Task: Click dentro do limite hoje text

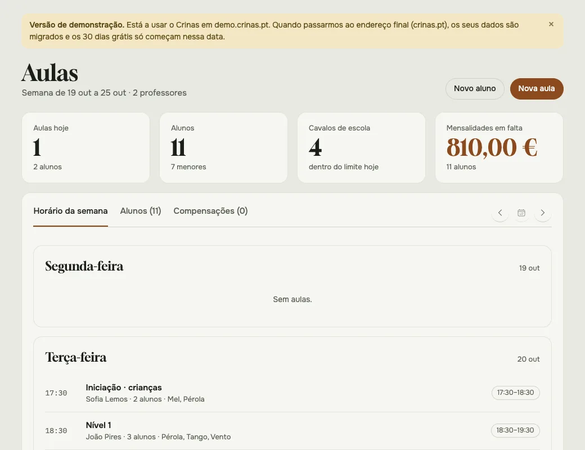Action: click(344, 167)
